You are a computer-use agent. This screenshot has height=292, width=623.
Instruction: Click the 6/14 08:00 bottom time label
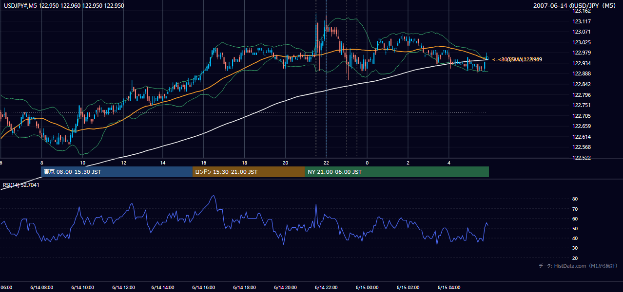41,288
